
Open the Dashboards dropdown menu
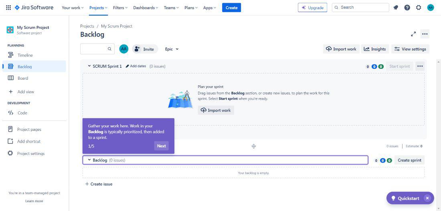146,8
